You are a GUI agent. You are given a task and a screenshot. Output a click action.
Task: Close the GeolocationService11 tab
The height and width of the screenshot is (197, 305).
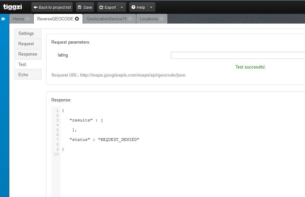[x=130, y=19]
